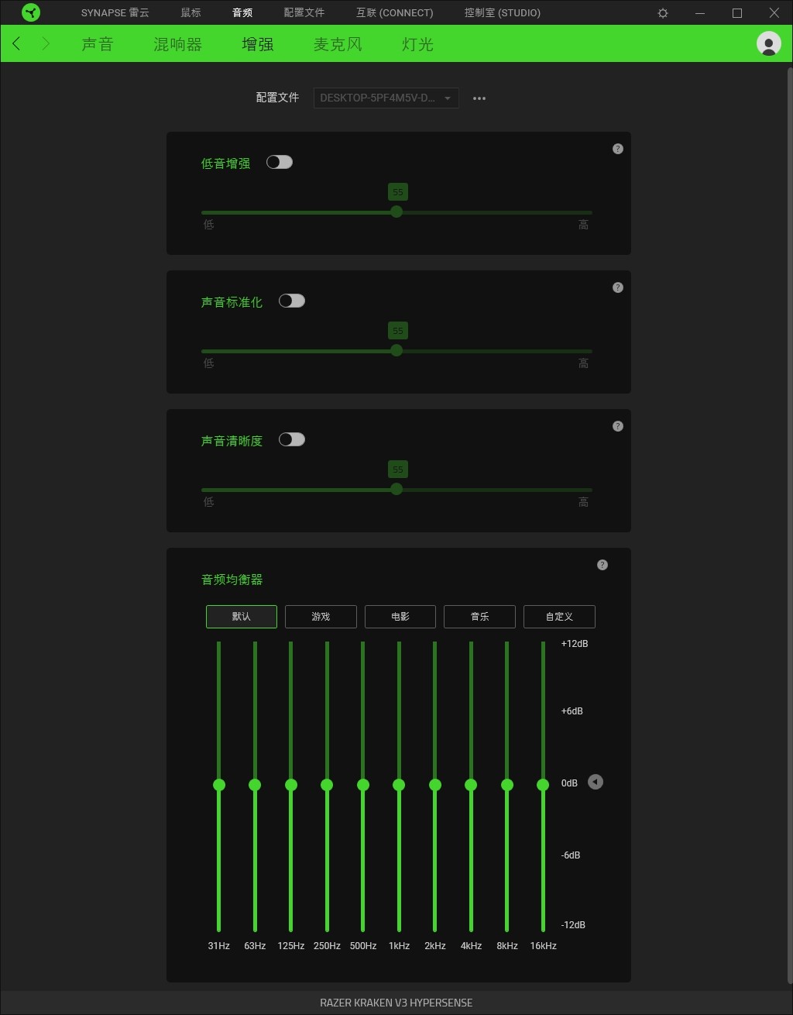Show help for 声音清晰度 panel

[x=618, y=426]
